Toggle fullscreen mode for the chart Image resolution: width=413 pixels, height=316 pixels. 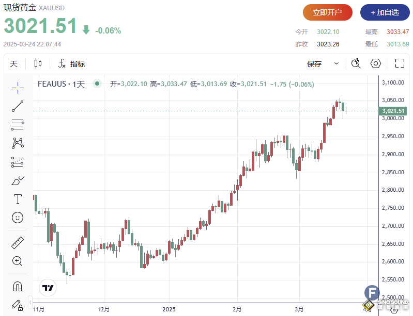400,63
